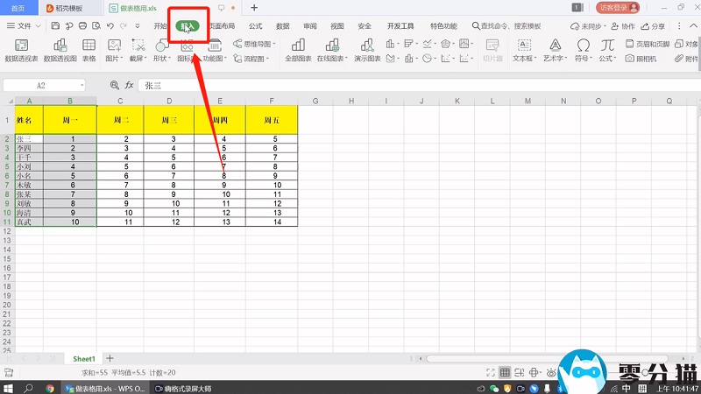Click the 数据透视表 (PivotTable) icon

[x=21, y=49]
